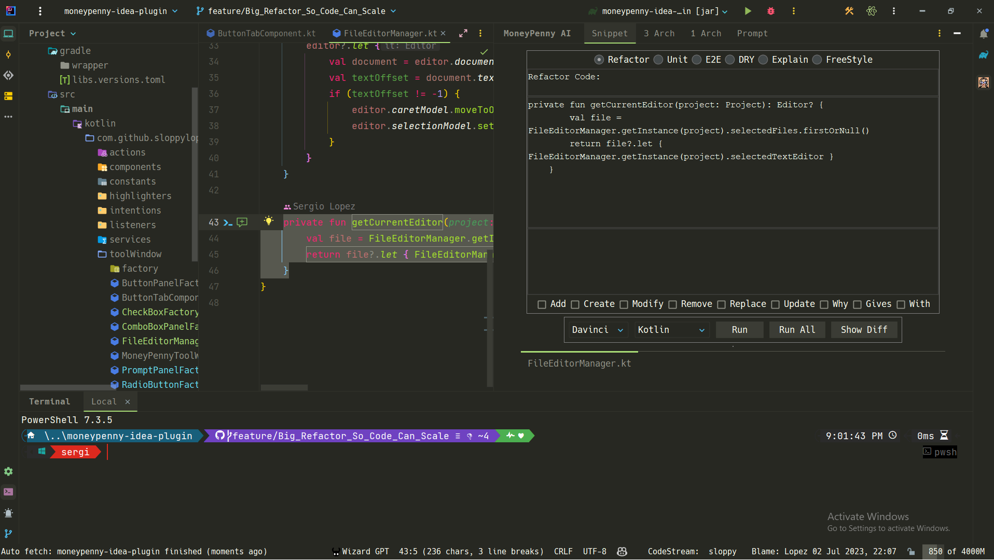Open the Davinci model dropdown

597,330
